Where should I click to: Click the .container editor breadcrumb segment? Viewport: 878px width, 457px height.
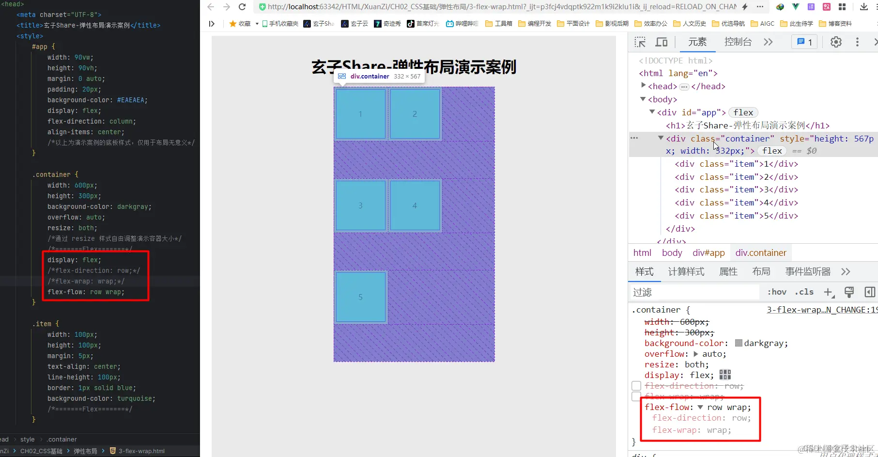tap(62, 439)
